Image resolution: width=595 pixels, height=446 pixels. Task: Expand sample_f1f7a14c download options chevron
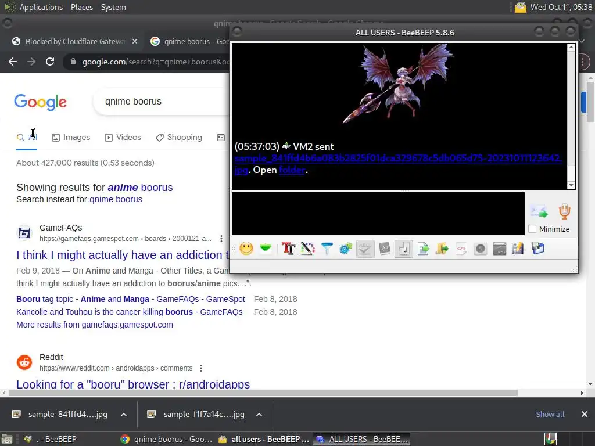(259, 415)
